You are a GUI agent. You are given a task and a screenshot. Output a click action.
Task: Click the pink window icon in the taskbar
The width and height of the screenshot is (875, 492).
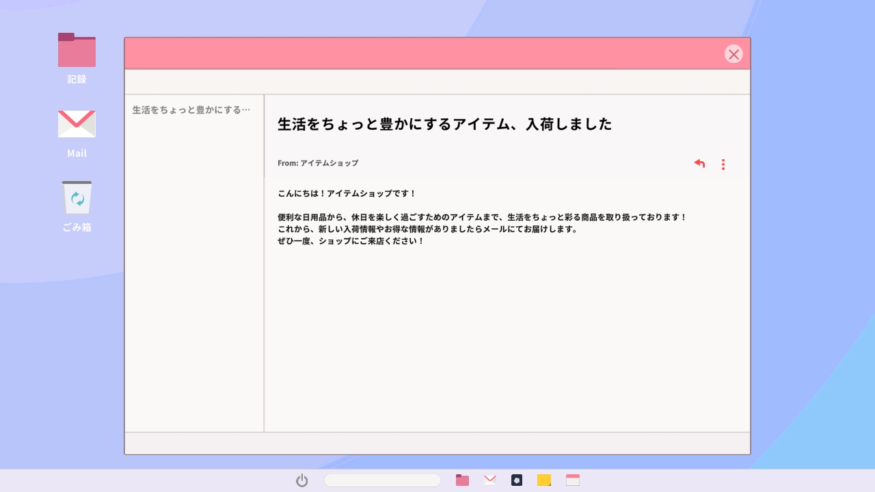click(x=573, y=480)
